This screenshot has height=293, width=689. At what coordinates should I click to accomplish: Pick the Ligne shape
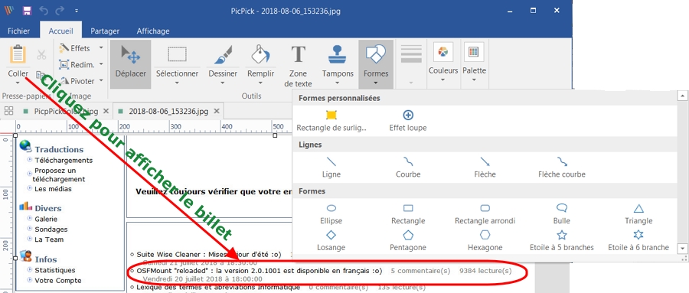click(x=331, y=168)
